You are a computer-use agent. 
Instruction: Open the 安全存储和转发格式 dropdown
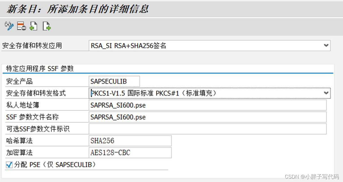(326, 93)
